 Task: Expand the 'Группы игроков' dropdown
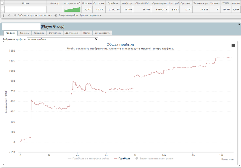pyautogui.click(x=90, y=15)
